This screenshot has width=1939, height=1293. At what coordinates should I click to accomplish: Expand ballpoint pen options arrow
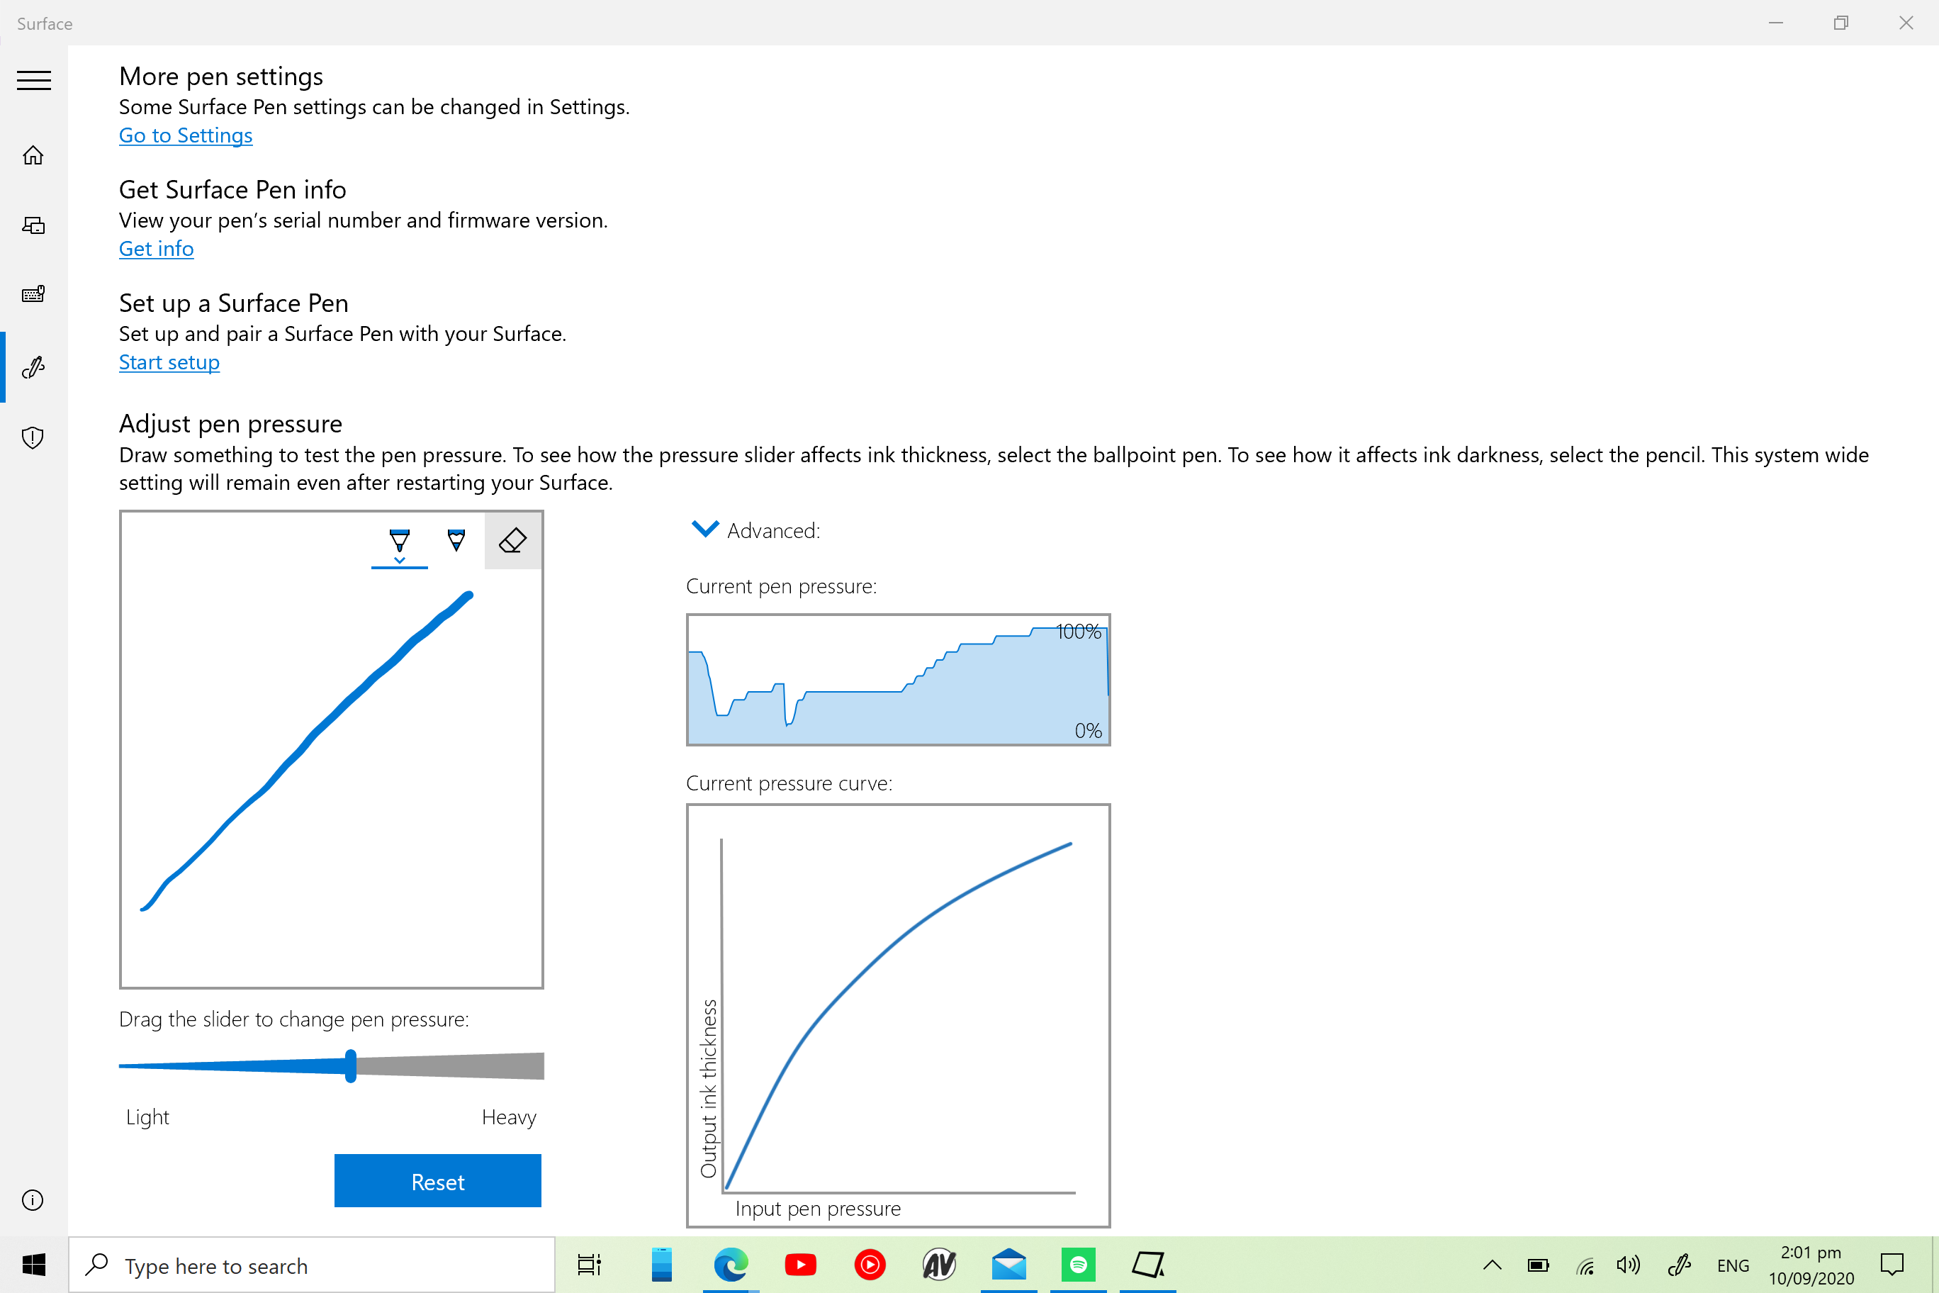pyautogui.click(x=399, y=561)
